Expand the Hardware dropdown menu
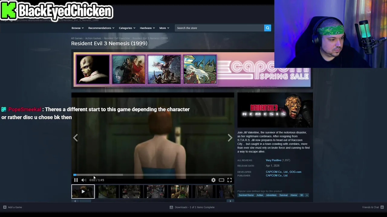The image size is (387, 217). coord(147,28)
